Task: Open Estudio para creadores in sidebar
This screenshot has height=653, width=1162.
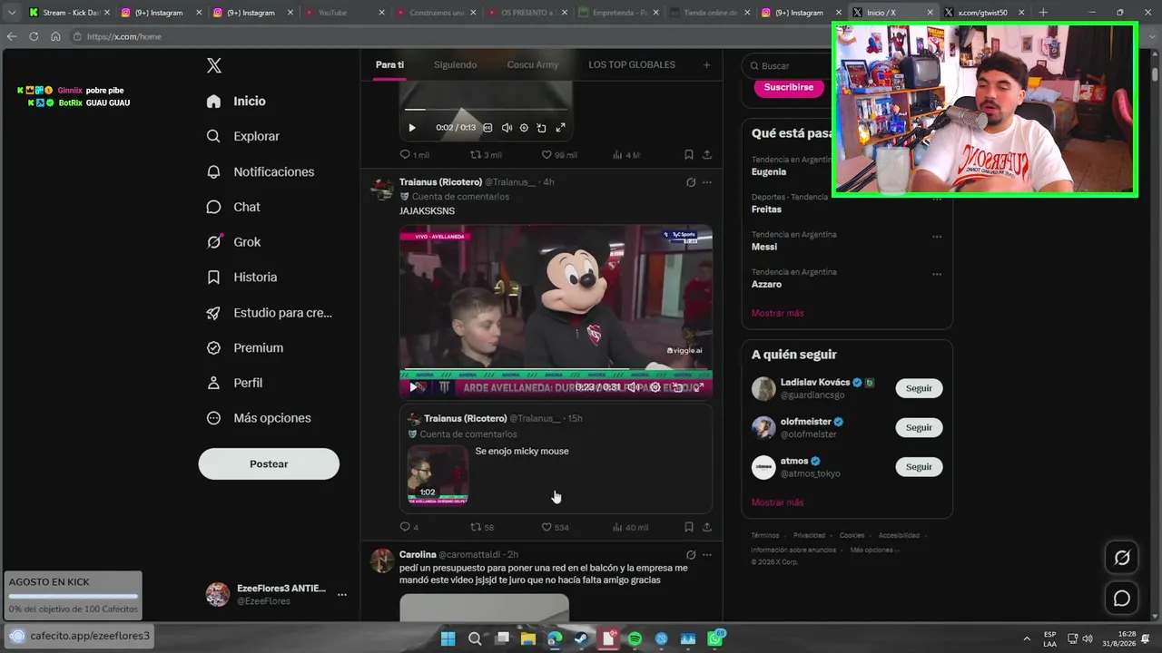Action: 269,313
